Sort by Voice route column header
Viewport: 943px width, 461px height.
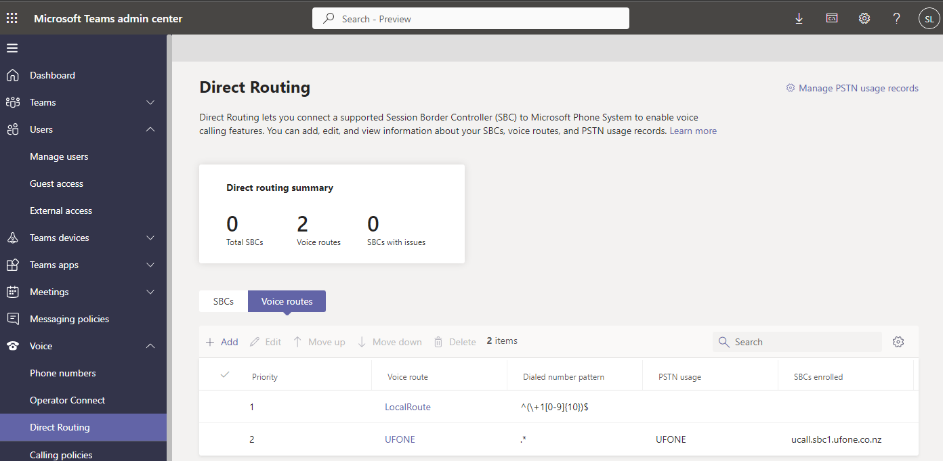coord(408,377)
